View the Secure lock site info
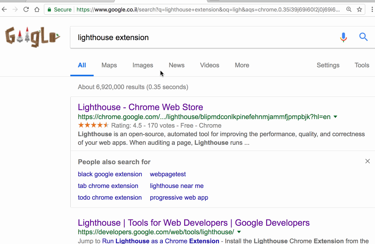Screen dimensions: 375x244 (x=59, y=10)
